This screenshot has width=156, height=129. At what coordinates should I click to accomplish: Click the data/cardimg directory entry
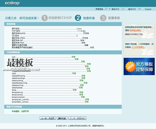[x=18, y=80]
